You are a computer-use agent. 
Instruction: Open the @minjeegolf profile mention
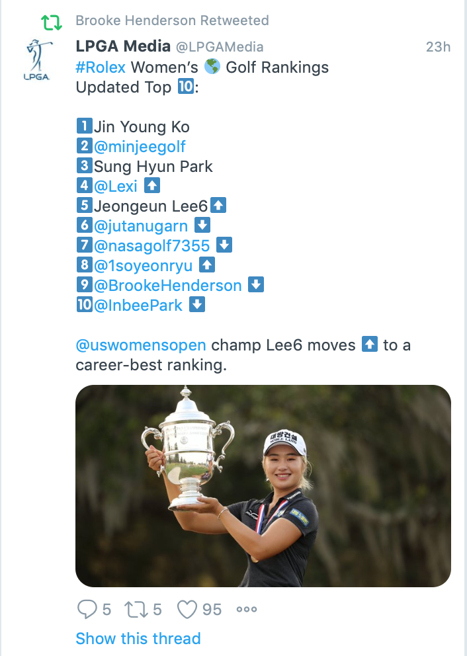click(140, 146)
